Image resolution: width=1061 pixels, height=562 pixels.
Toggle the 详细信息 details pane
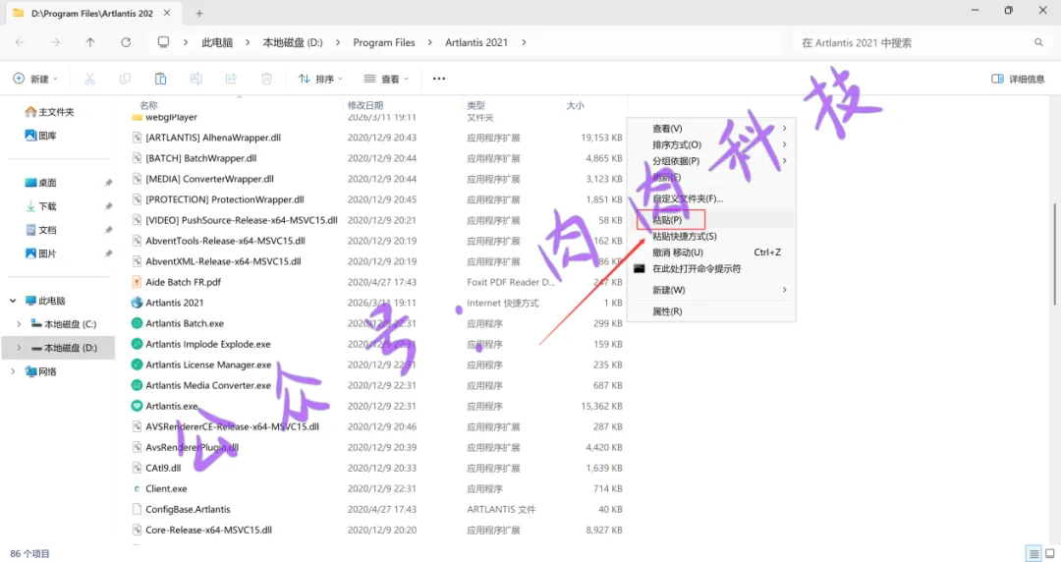click(x=1018, y=79)
